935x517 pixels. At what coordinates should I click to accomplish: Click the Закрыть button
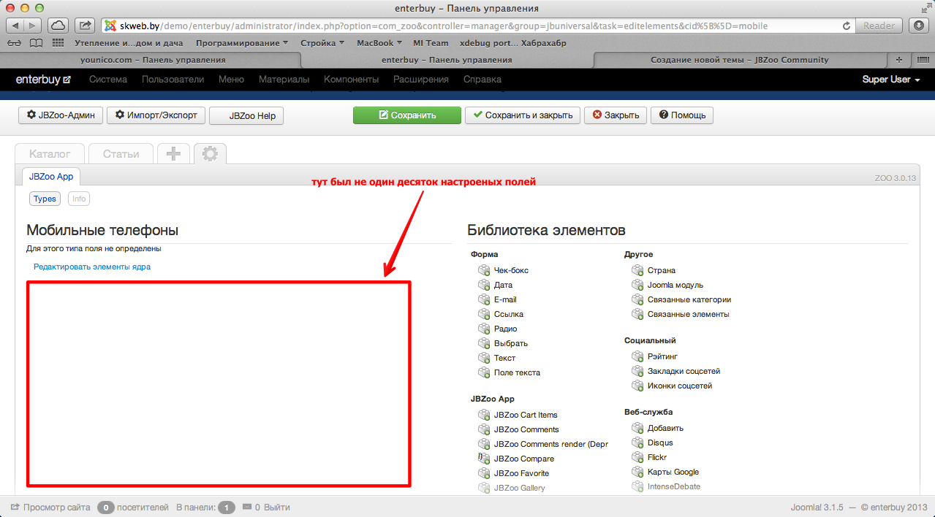coord(615,115)
